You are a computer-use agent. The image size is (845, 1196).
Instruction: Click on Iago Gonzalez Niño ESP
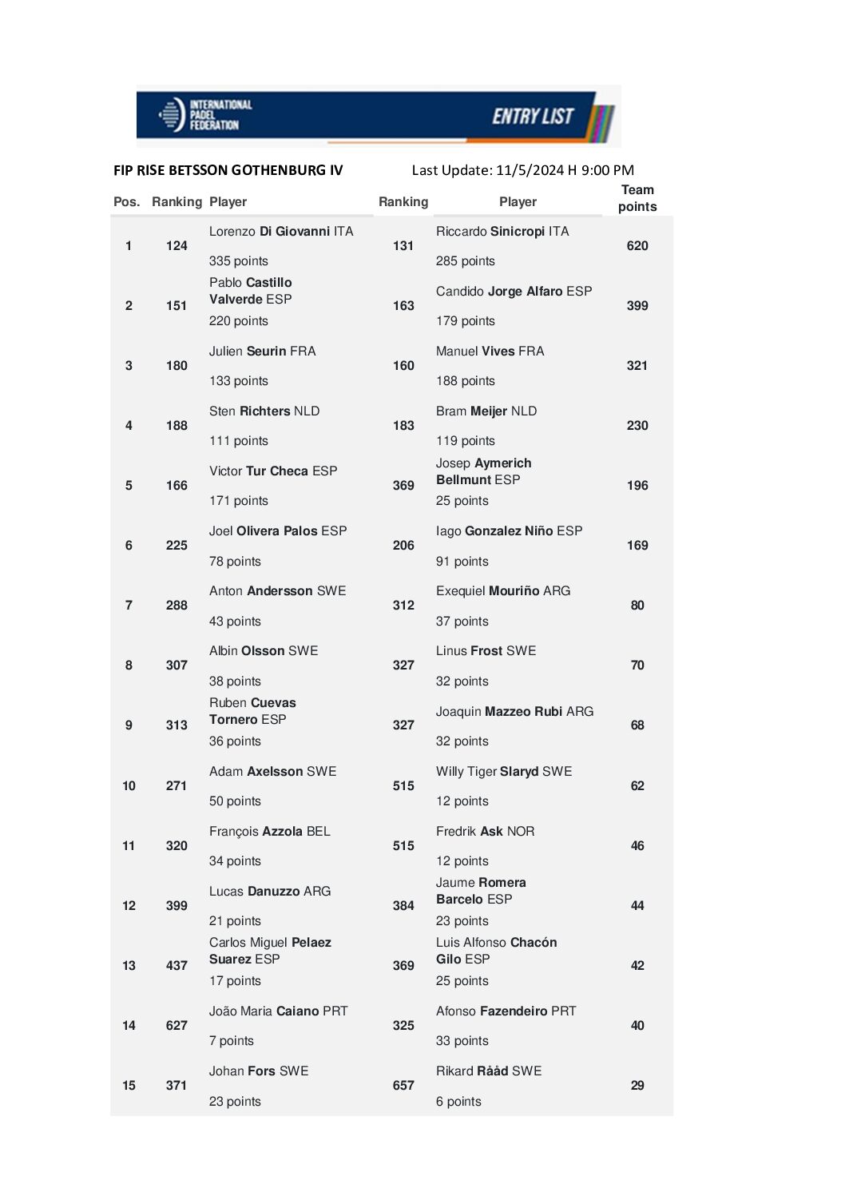pos(509,531)
